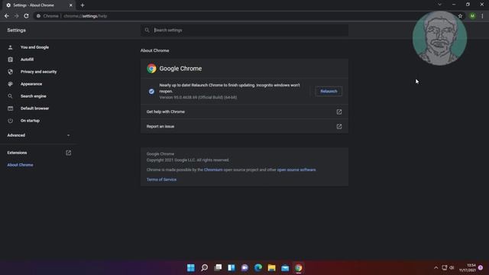Open Chrome's three-dot menu
This screenshot has height=275, width=489.
click(482, 16)
